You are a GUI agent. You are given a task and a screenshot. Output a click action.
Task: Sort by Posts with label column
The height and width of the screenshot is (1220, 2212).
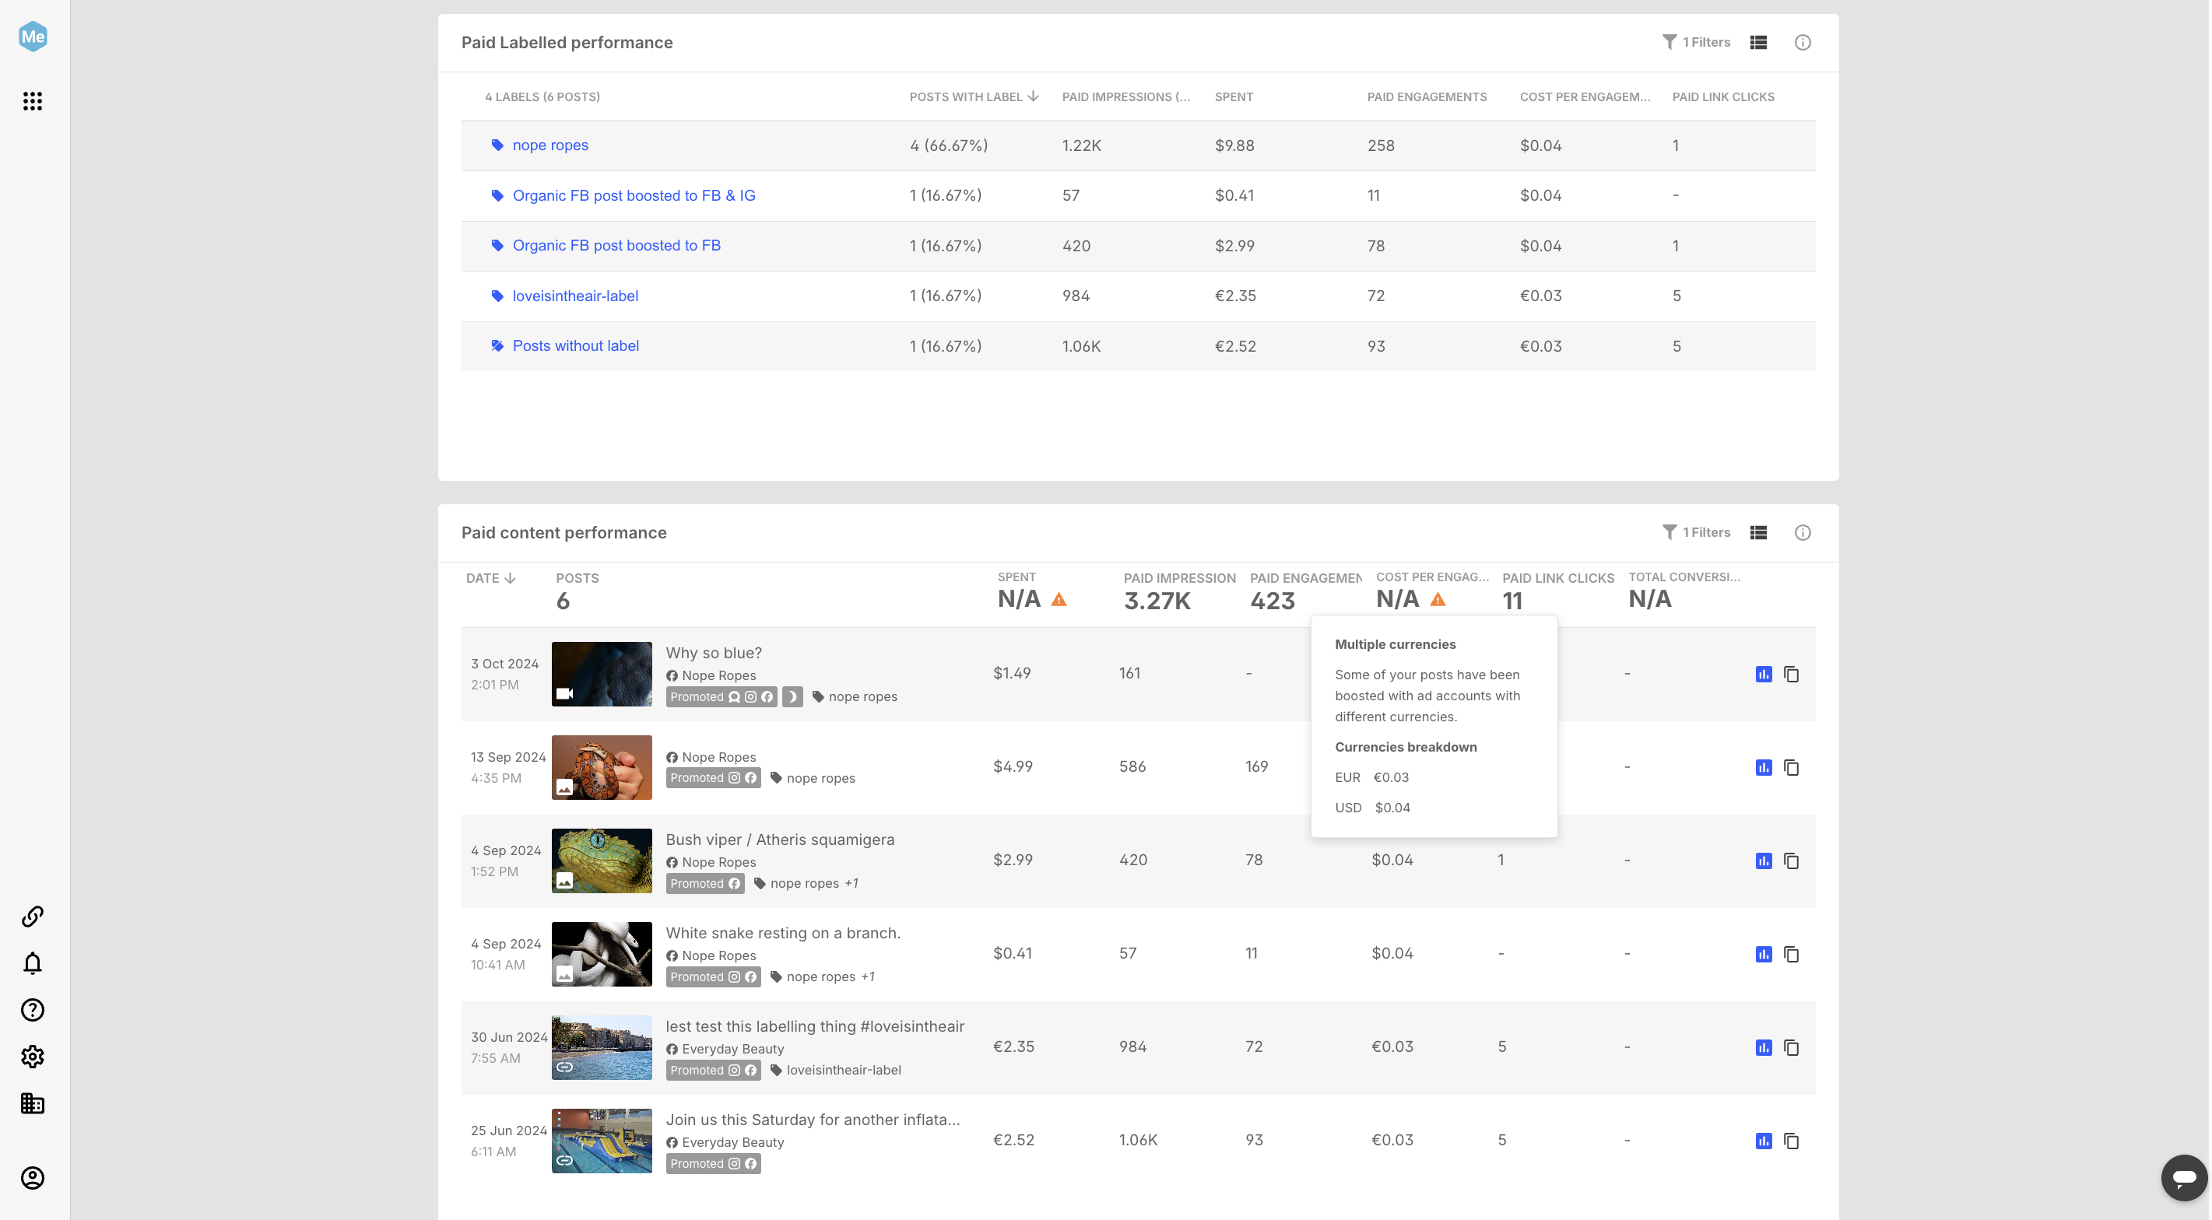coord(974,97)
